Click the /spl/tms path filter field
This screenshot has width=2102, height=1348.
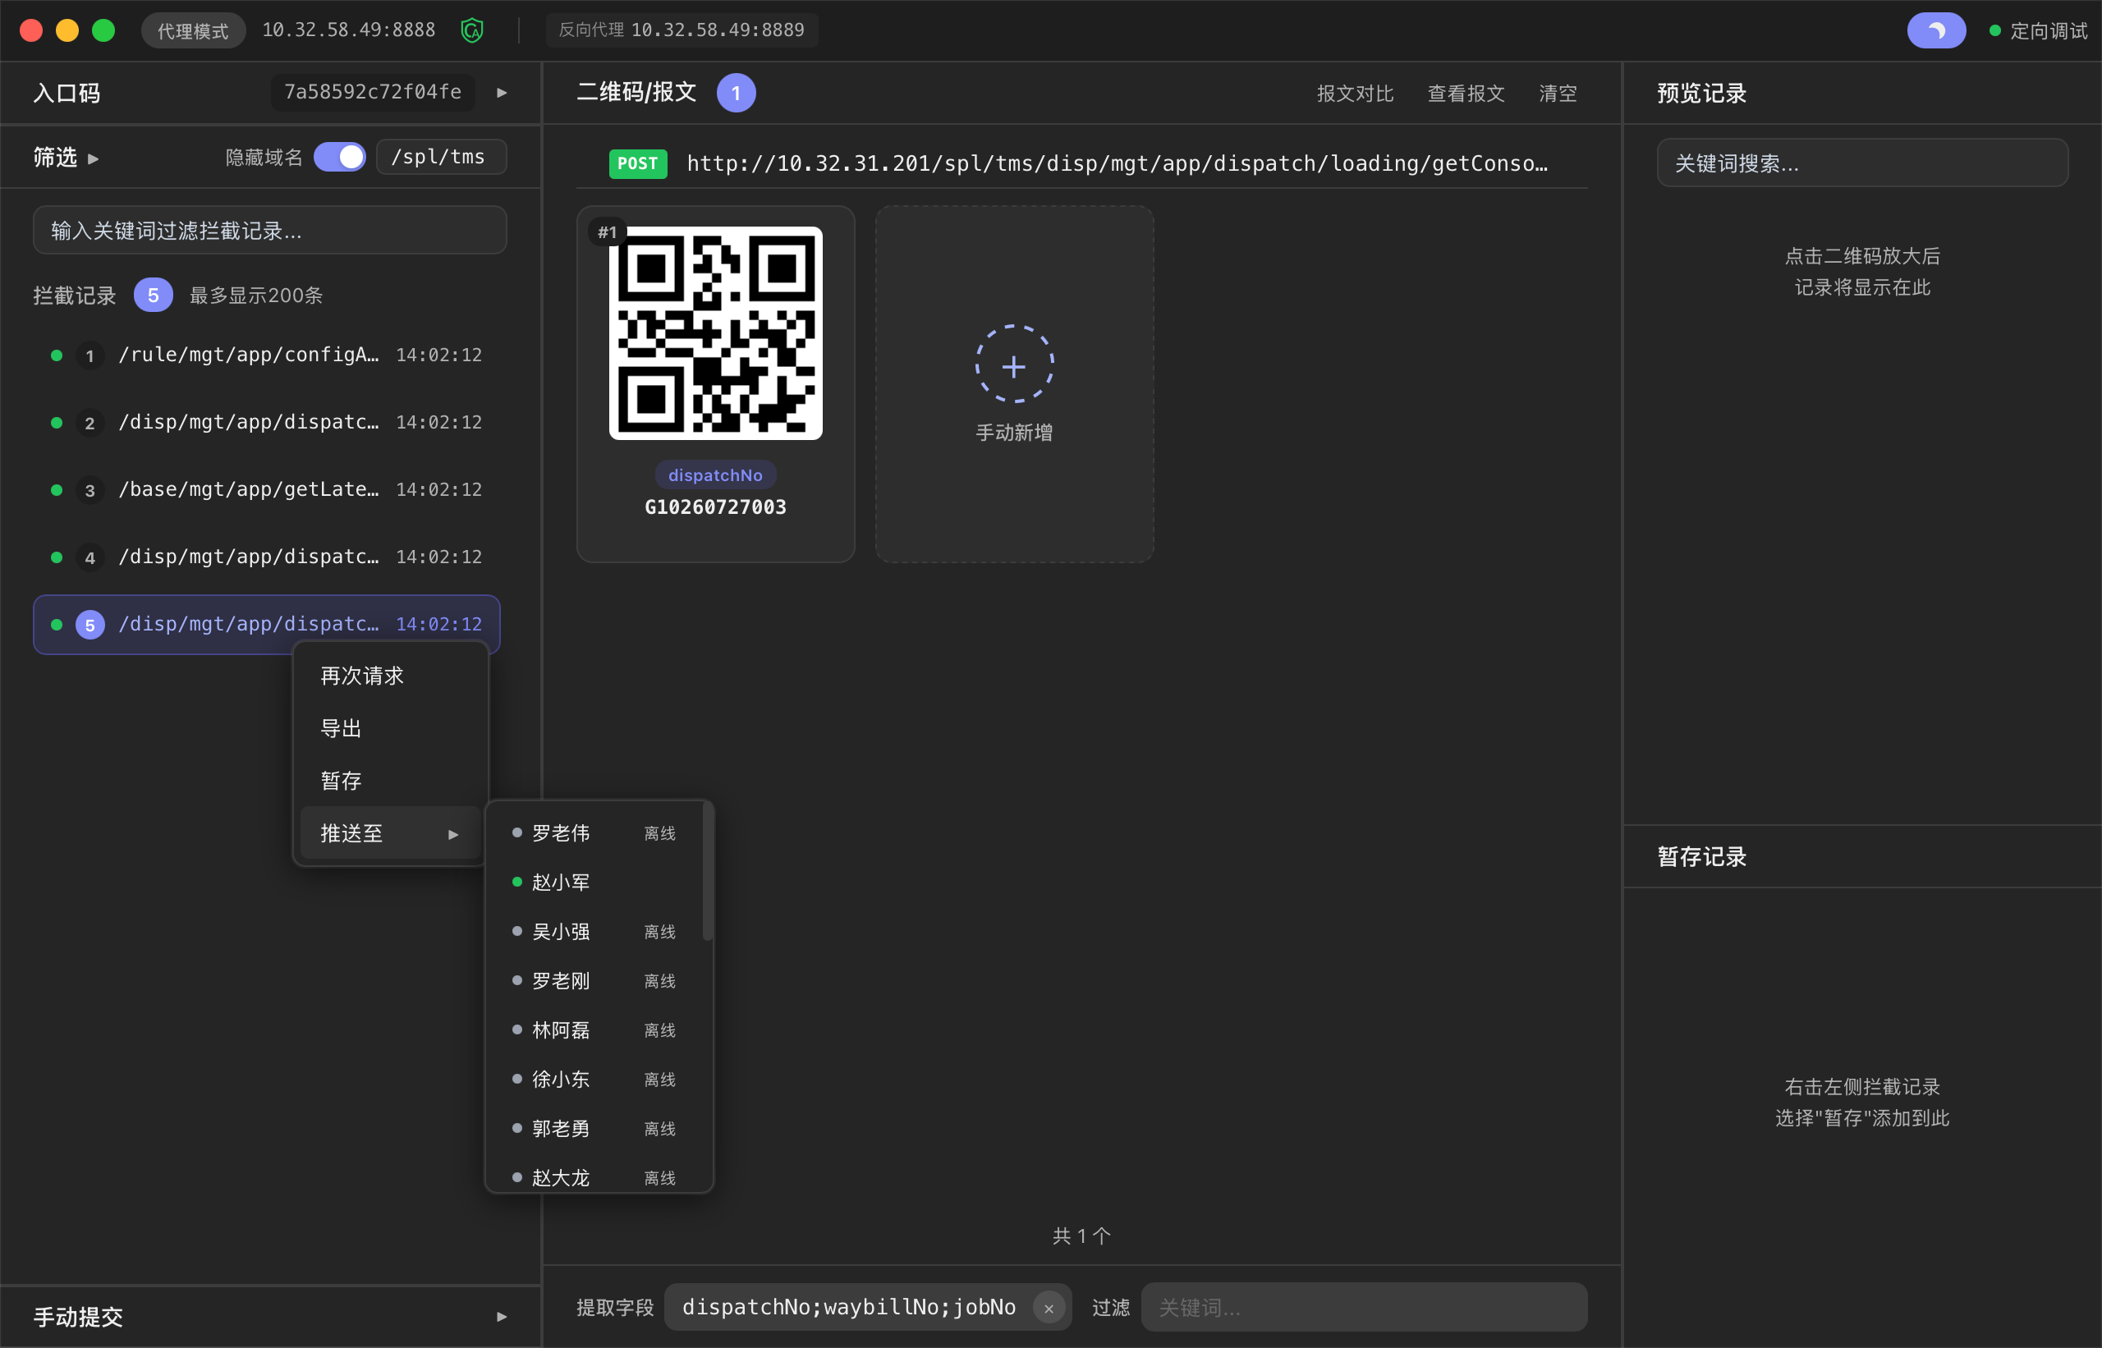pos(441,157)
